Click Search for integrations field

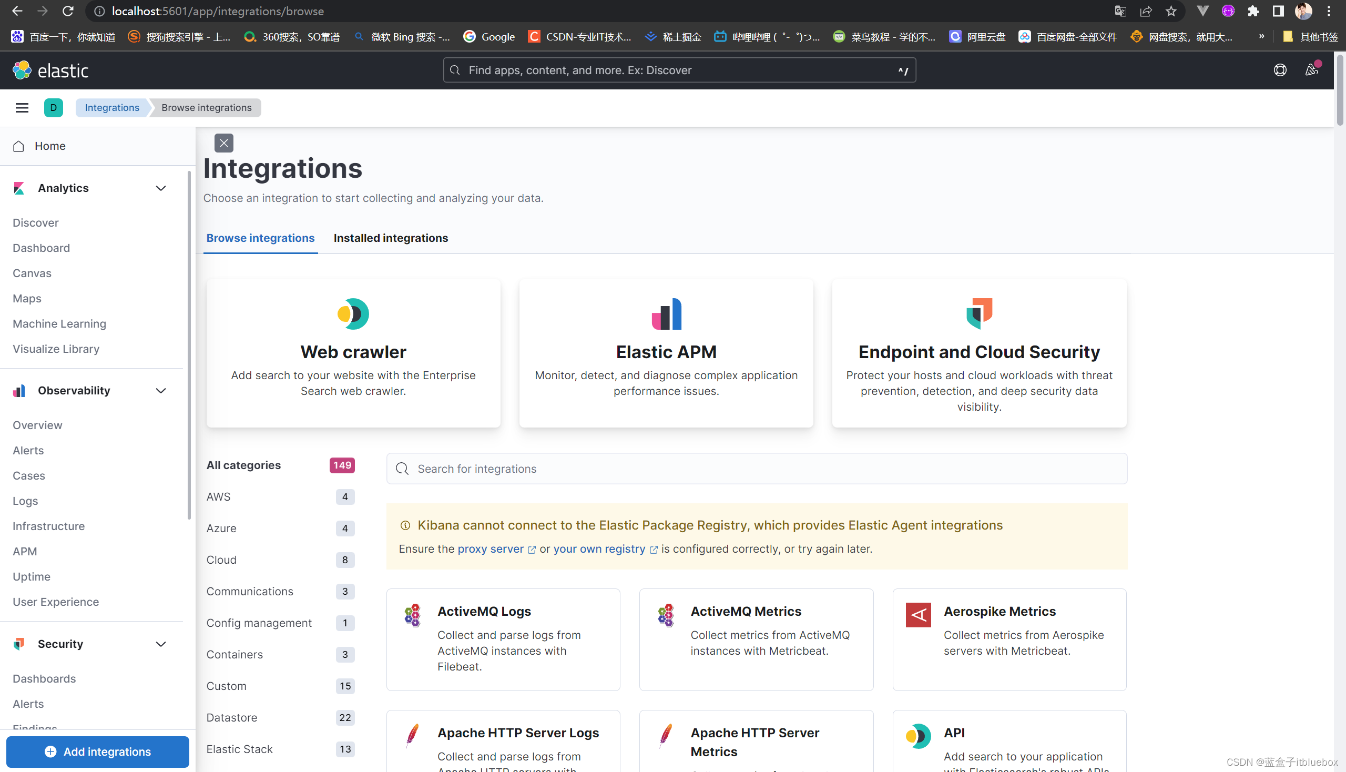tap(757, 469)
